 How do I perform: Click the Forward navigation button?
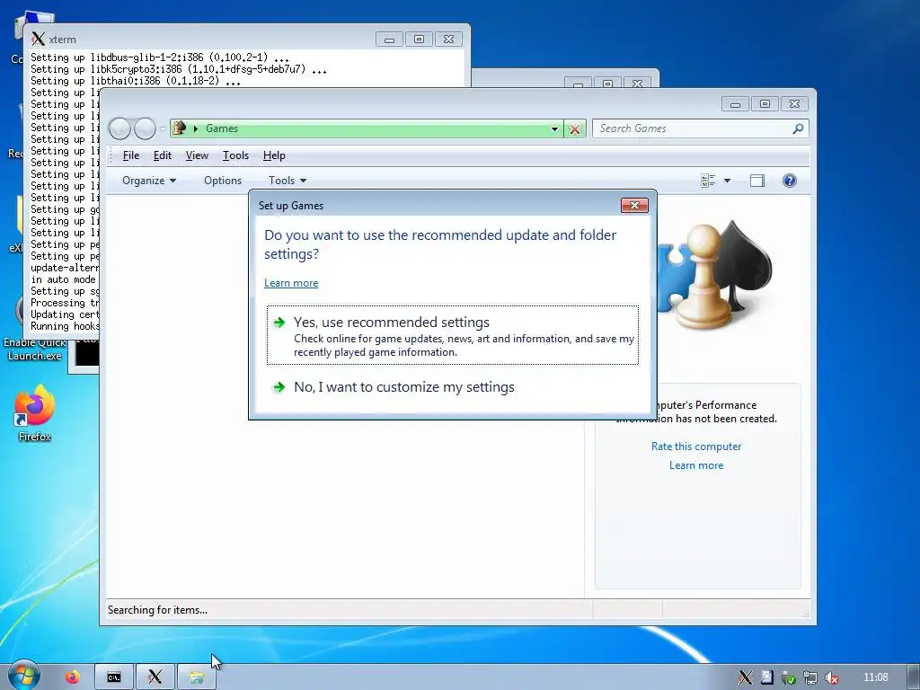point(145,128)
